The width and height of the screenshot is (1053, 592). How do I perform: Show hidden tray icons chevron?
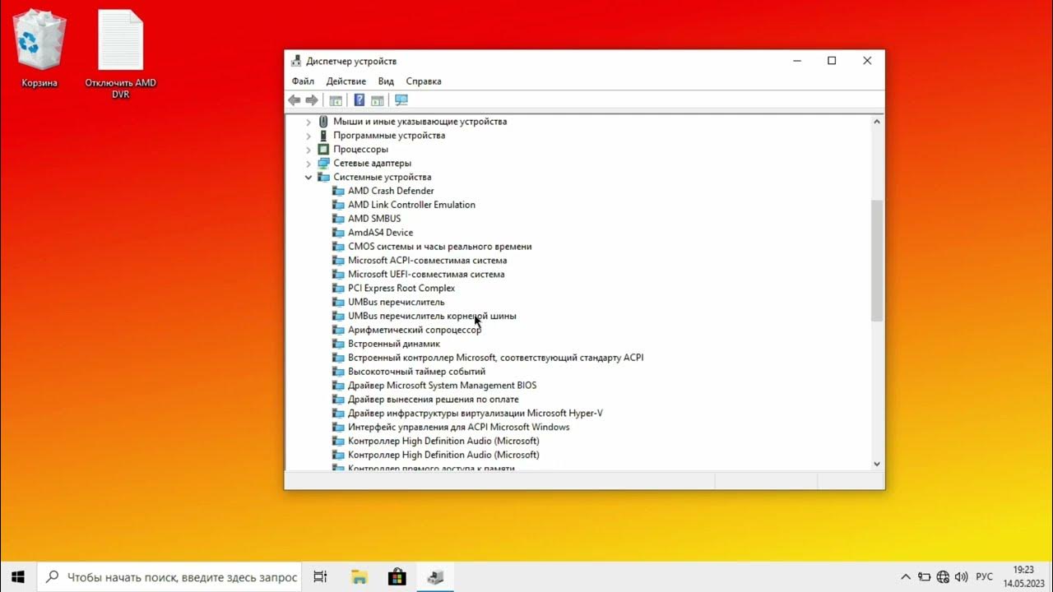[906, 577]
